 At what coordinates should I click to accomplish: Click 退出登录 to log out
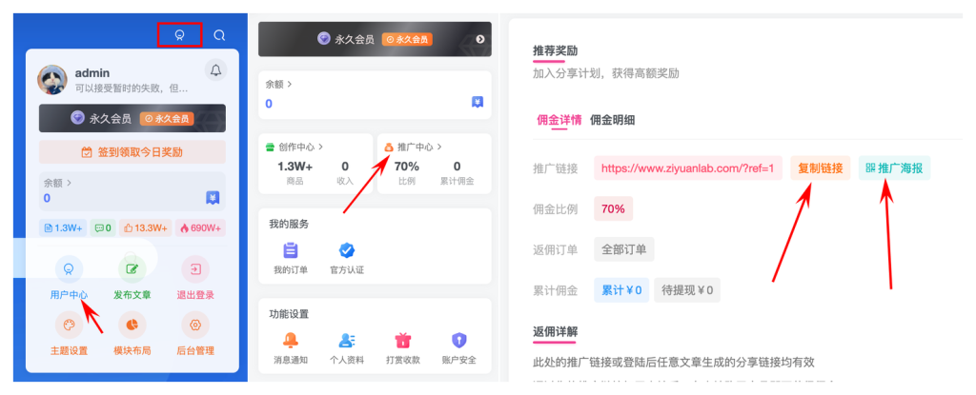(194, 279)
